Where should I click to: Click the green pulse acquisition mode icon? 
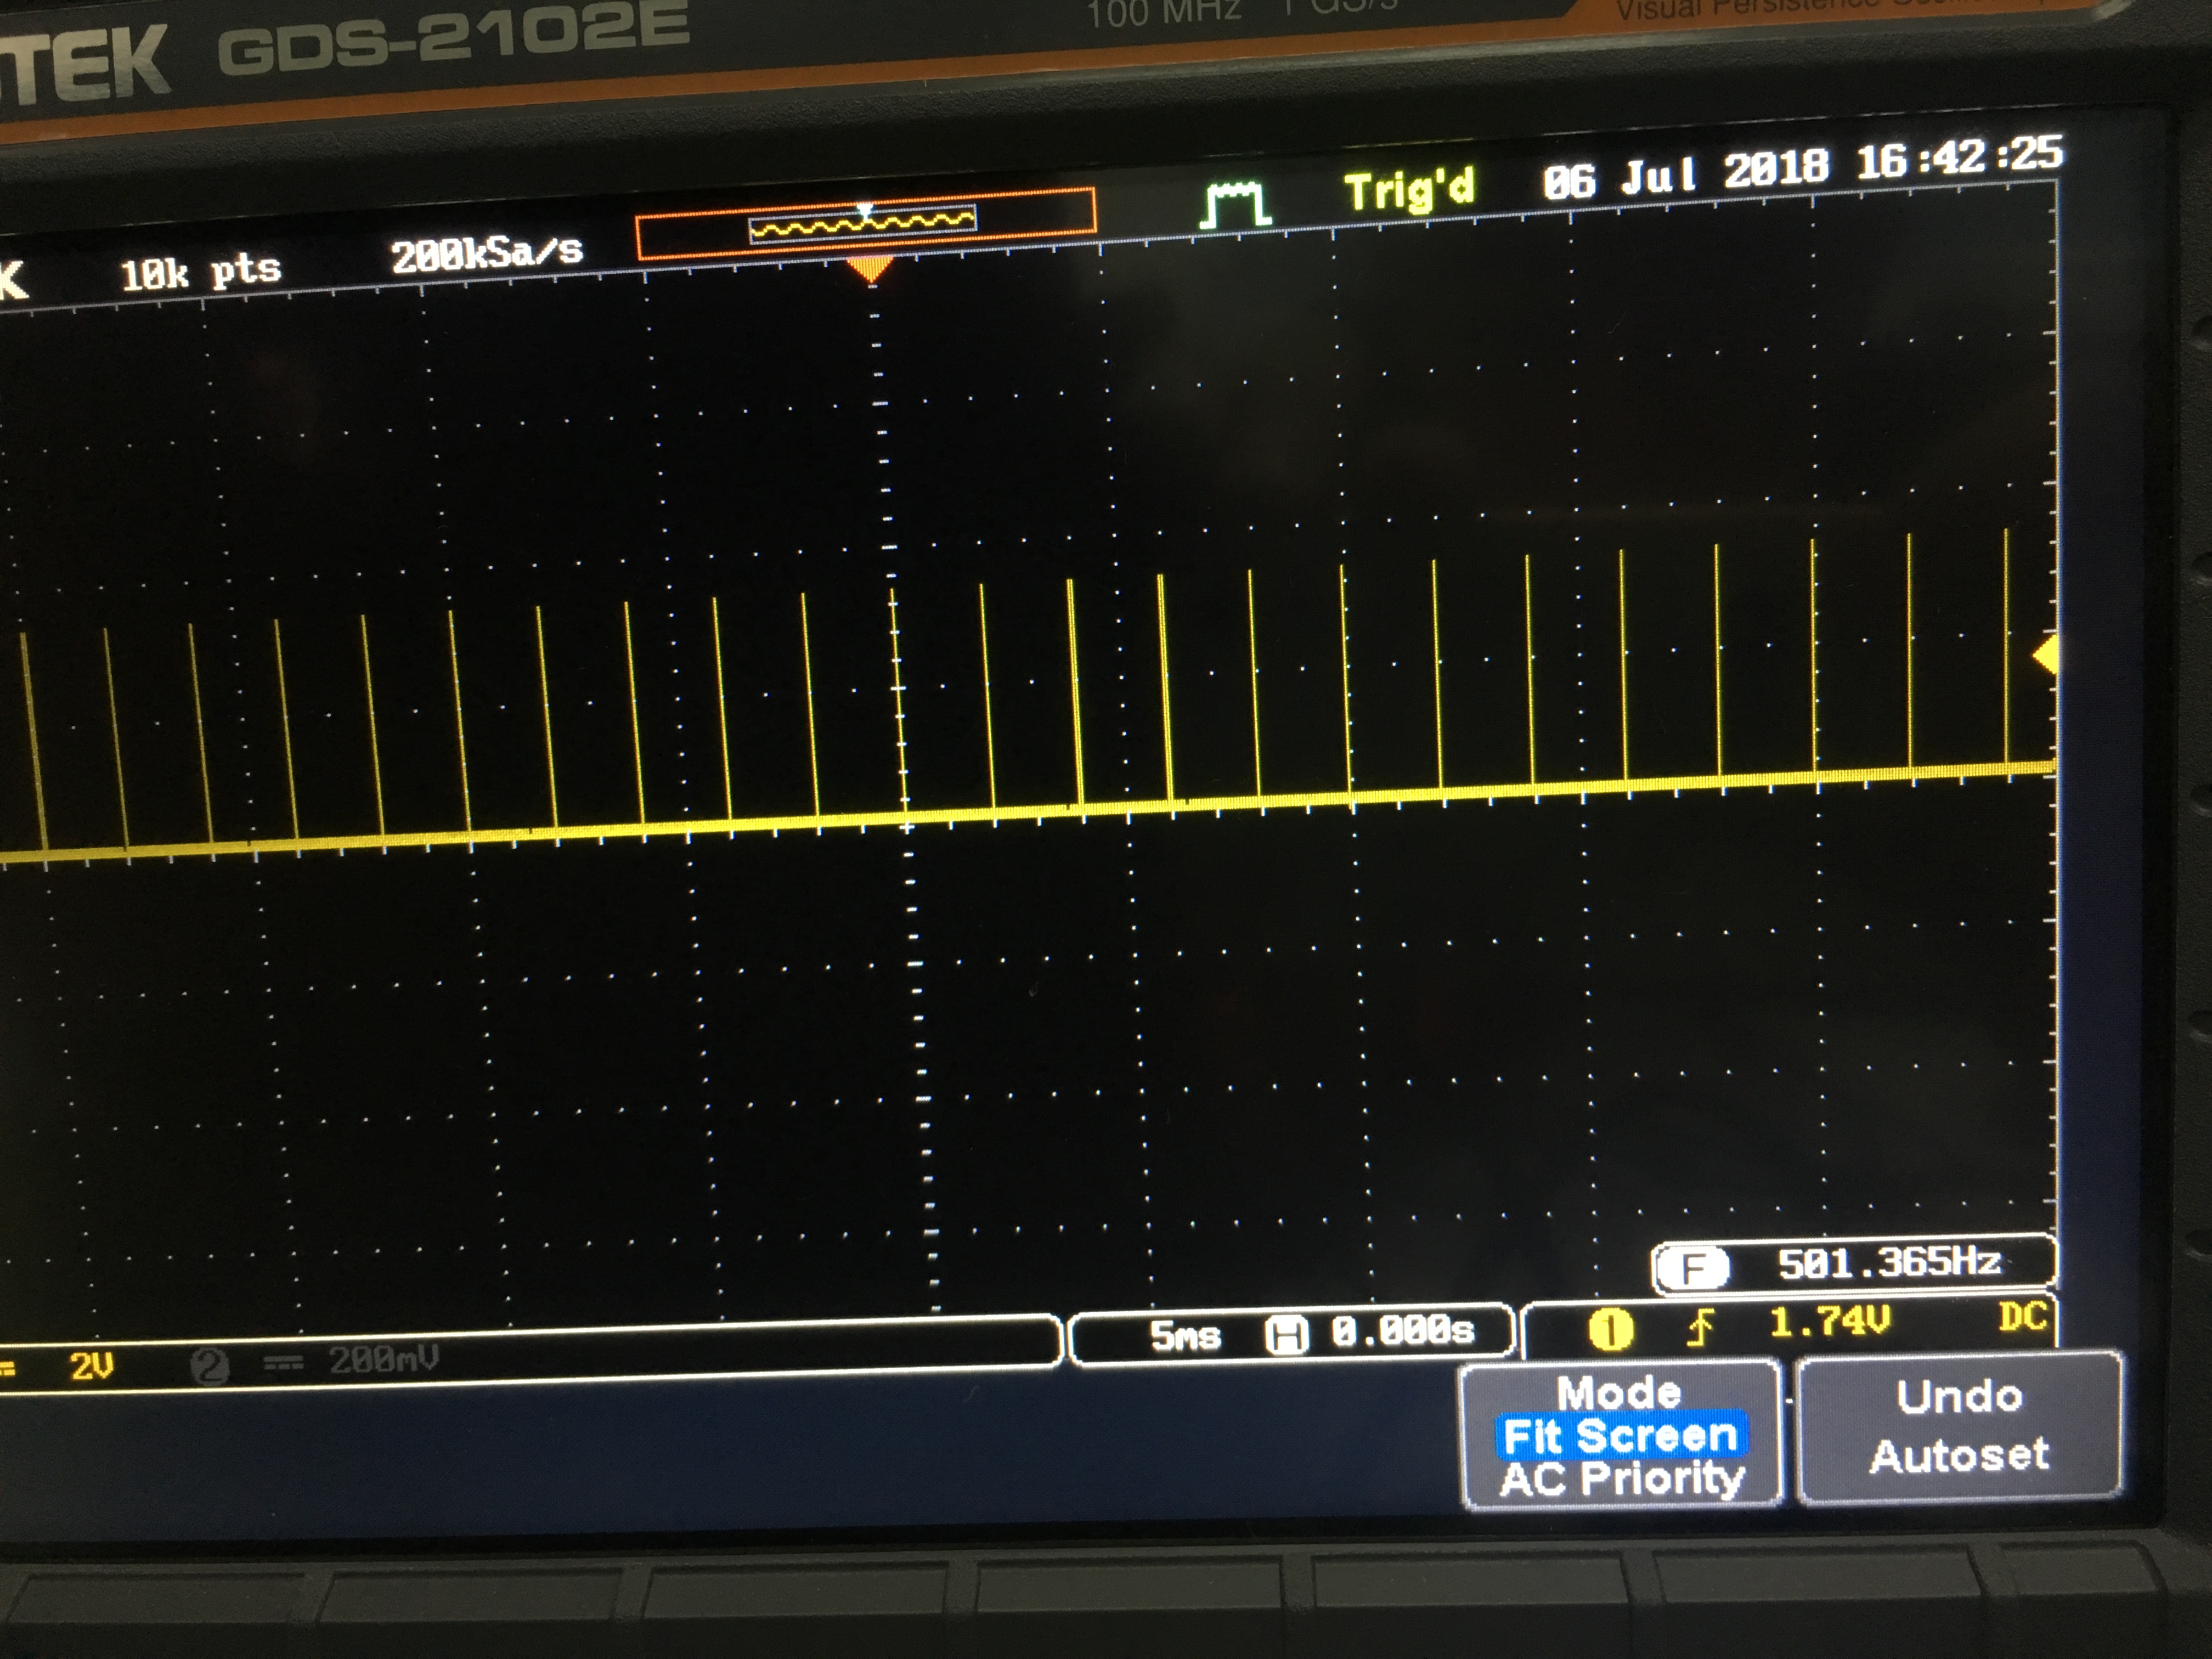[1236, 205]
